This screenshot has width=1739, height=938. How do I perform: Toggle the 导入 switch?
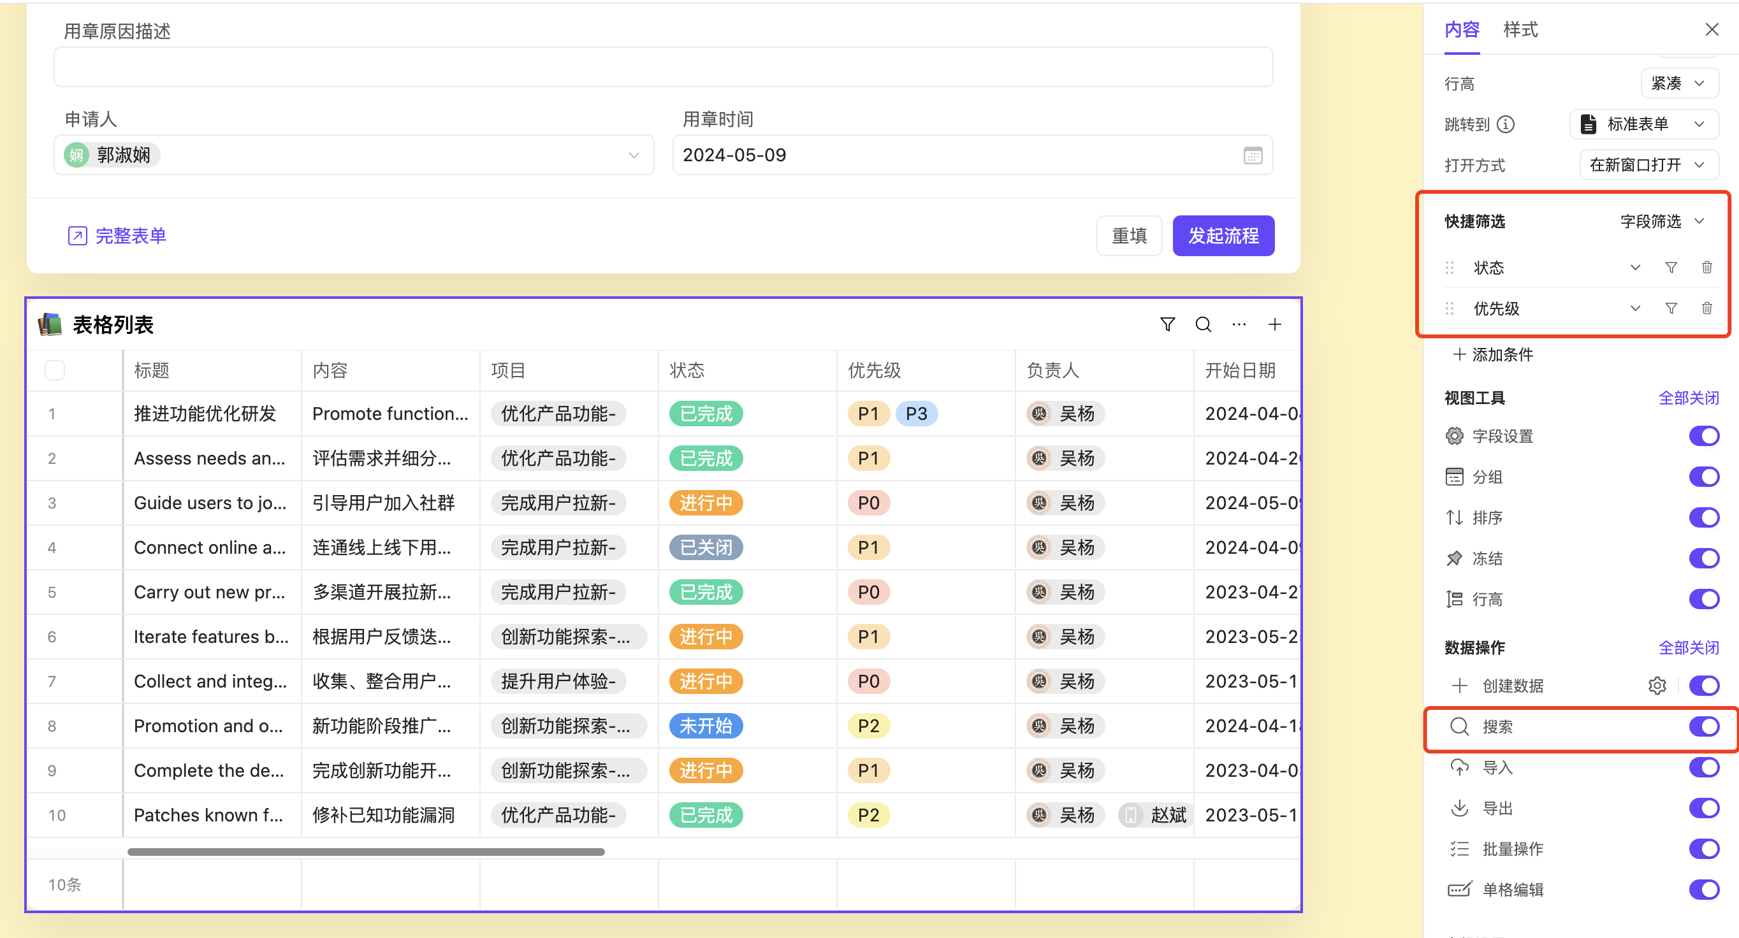point(1704,767)
